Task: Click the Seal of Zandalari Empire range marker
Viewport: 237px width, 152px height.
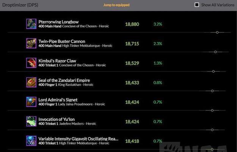Action: point(212,91)
